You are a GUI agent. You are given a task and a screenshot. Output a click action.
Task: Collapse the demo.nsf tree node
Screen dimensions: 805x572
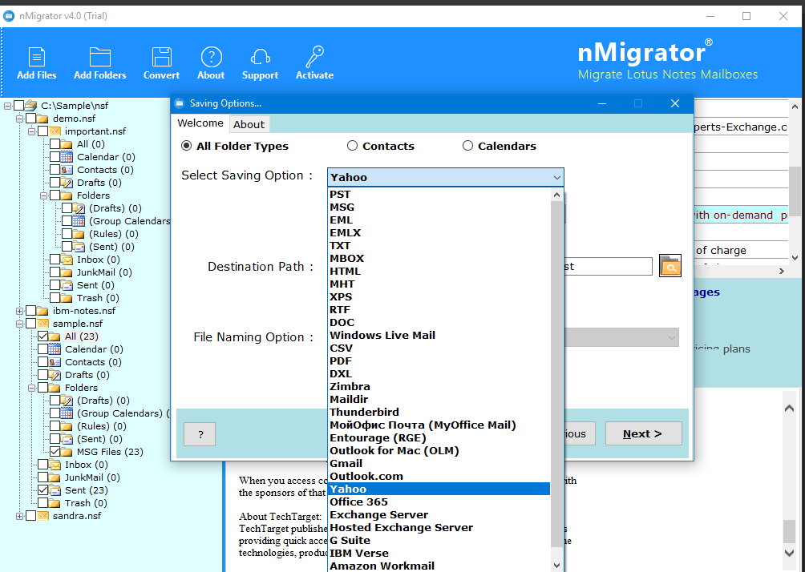[x=19, y=119]
